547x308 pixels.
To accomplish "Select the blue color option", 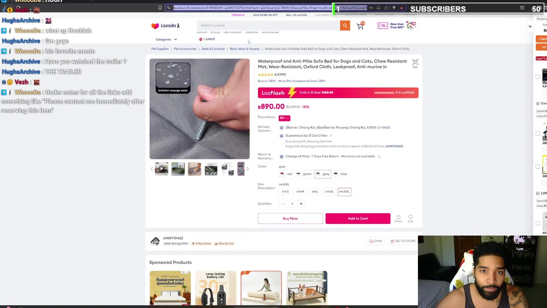I will click(341, 174).
